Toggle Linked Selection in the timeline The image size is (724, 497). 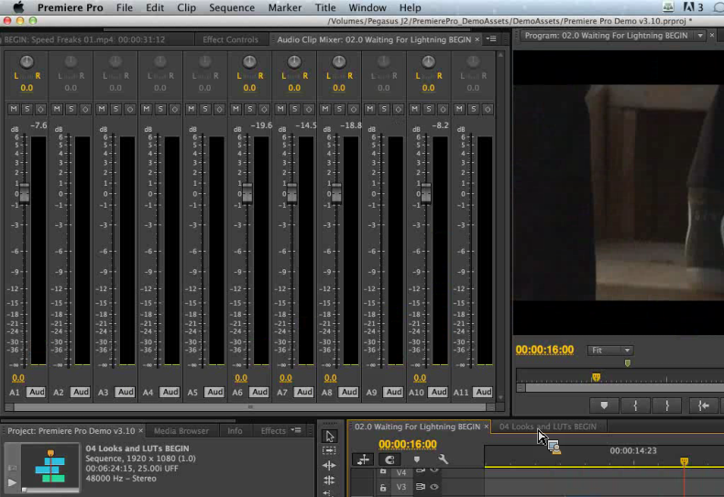pos(389,459)
